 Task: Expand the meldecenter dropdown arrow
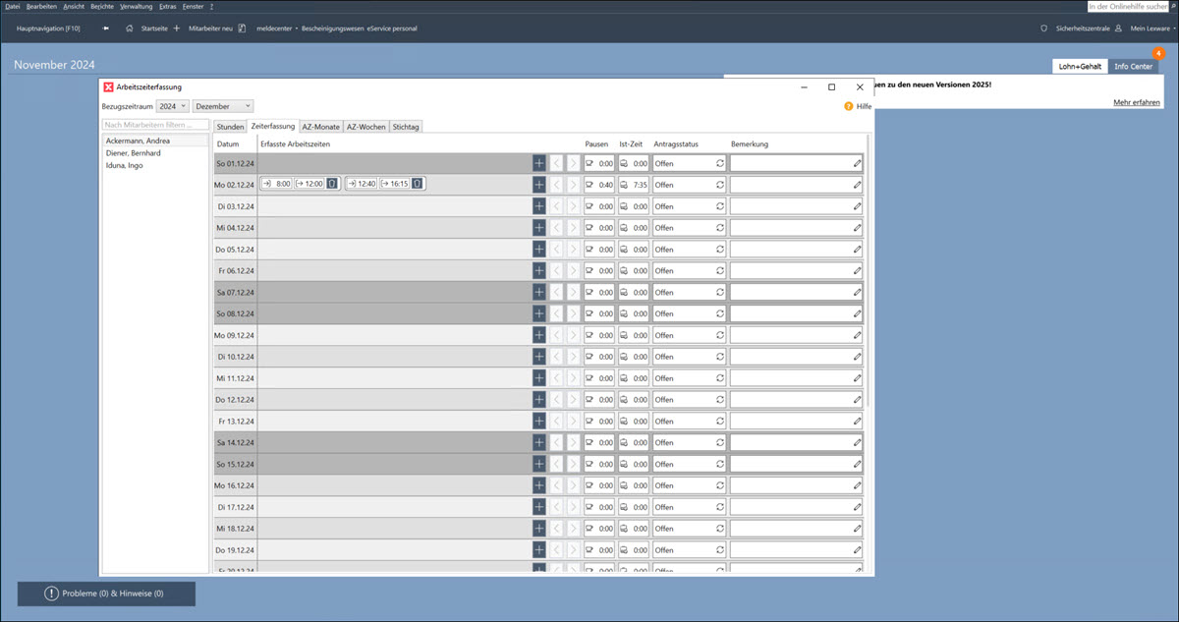point(297,28)
